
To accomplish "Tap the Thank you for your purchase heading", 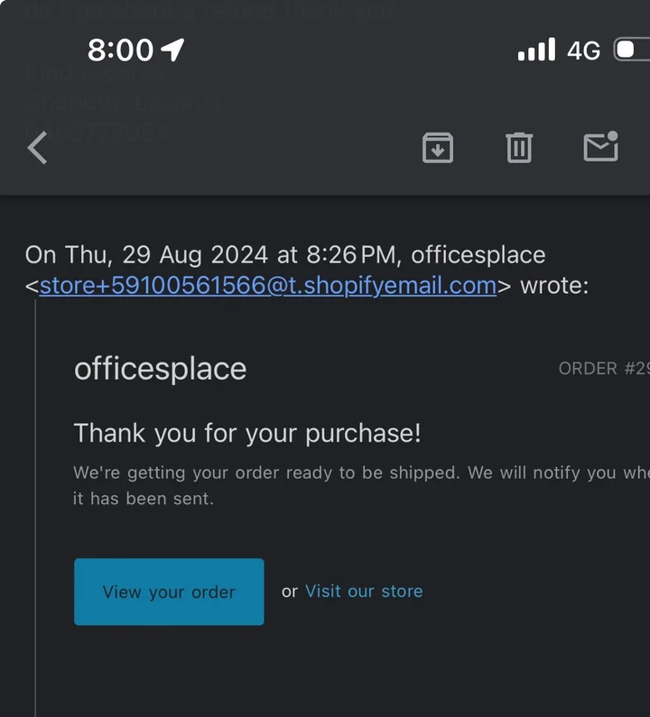I will pyautogui.click(x=247, y=433).
